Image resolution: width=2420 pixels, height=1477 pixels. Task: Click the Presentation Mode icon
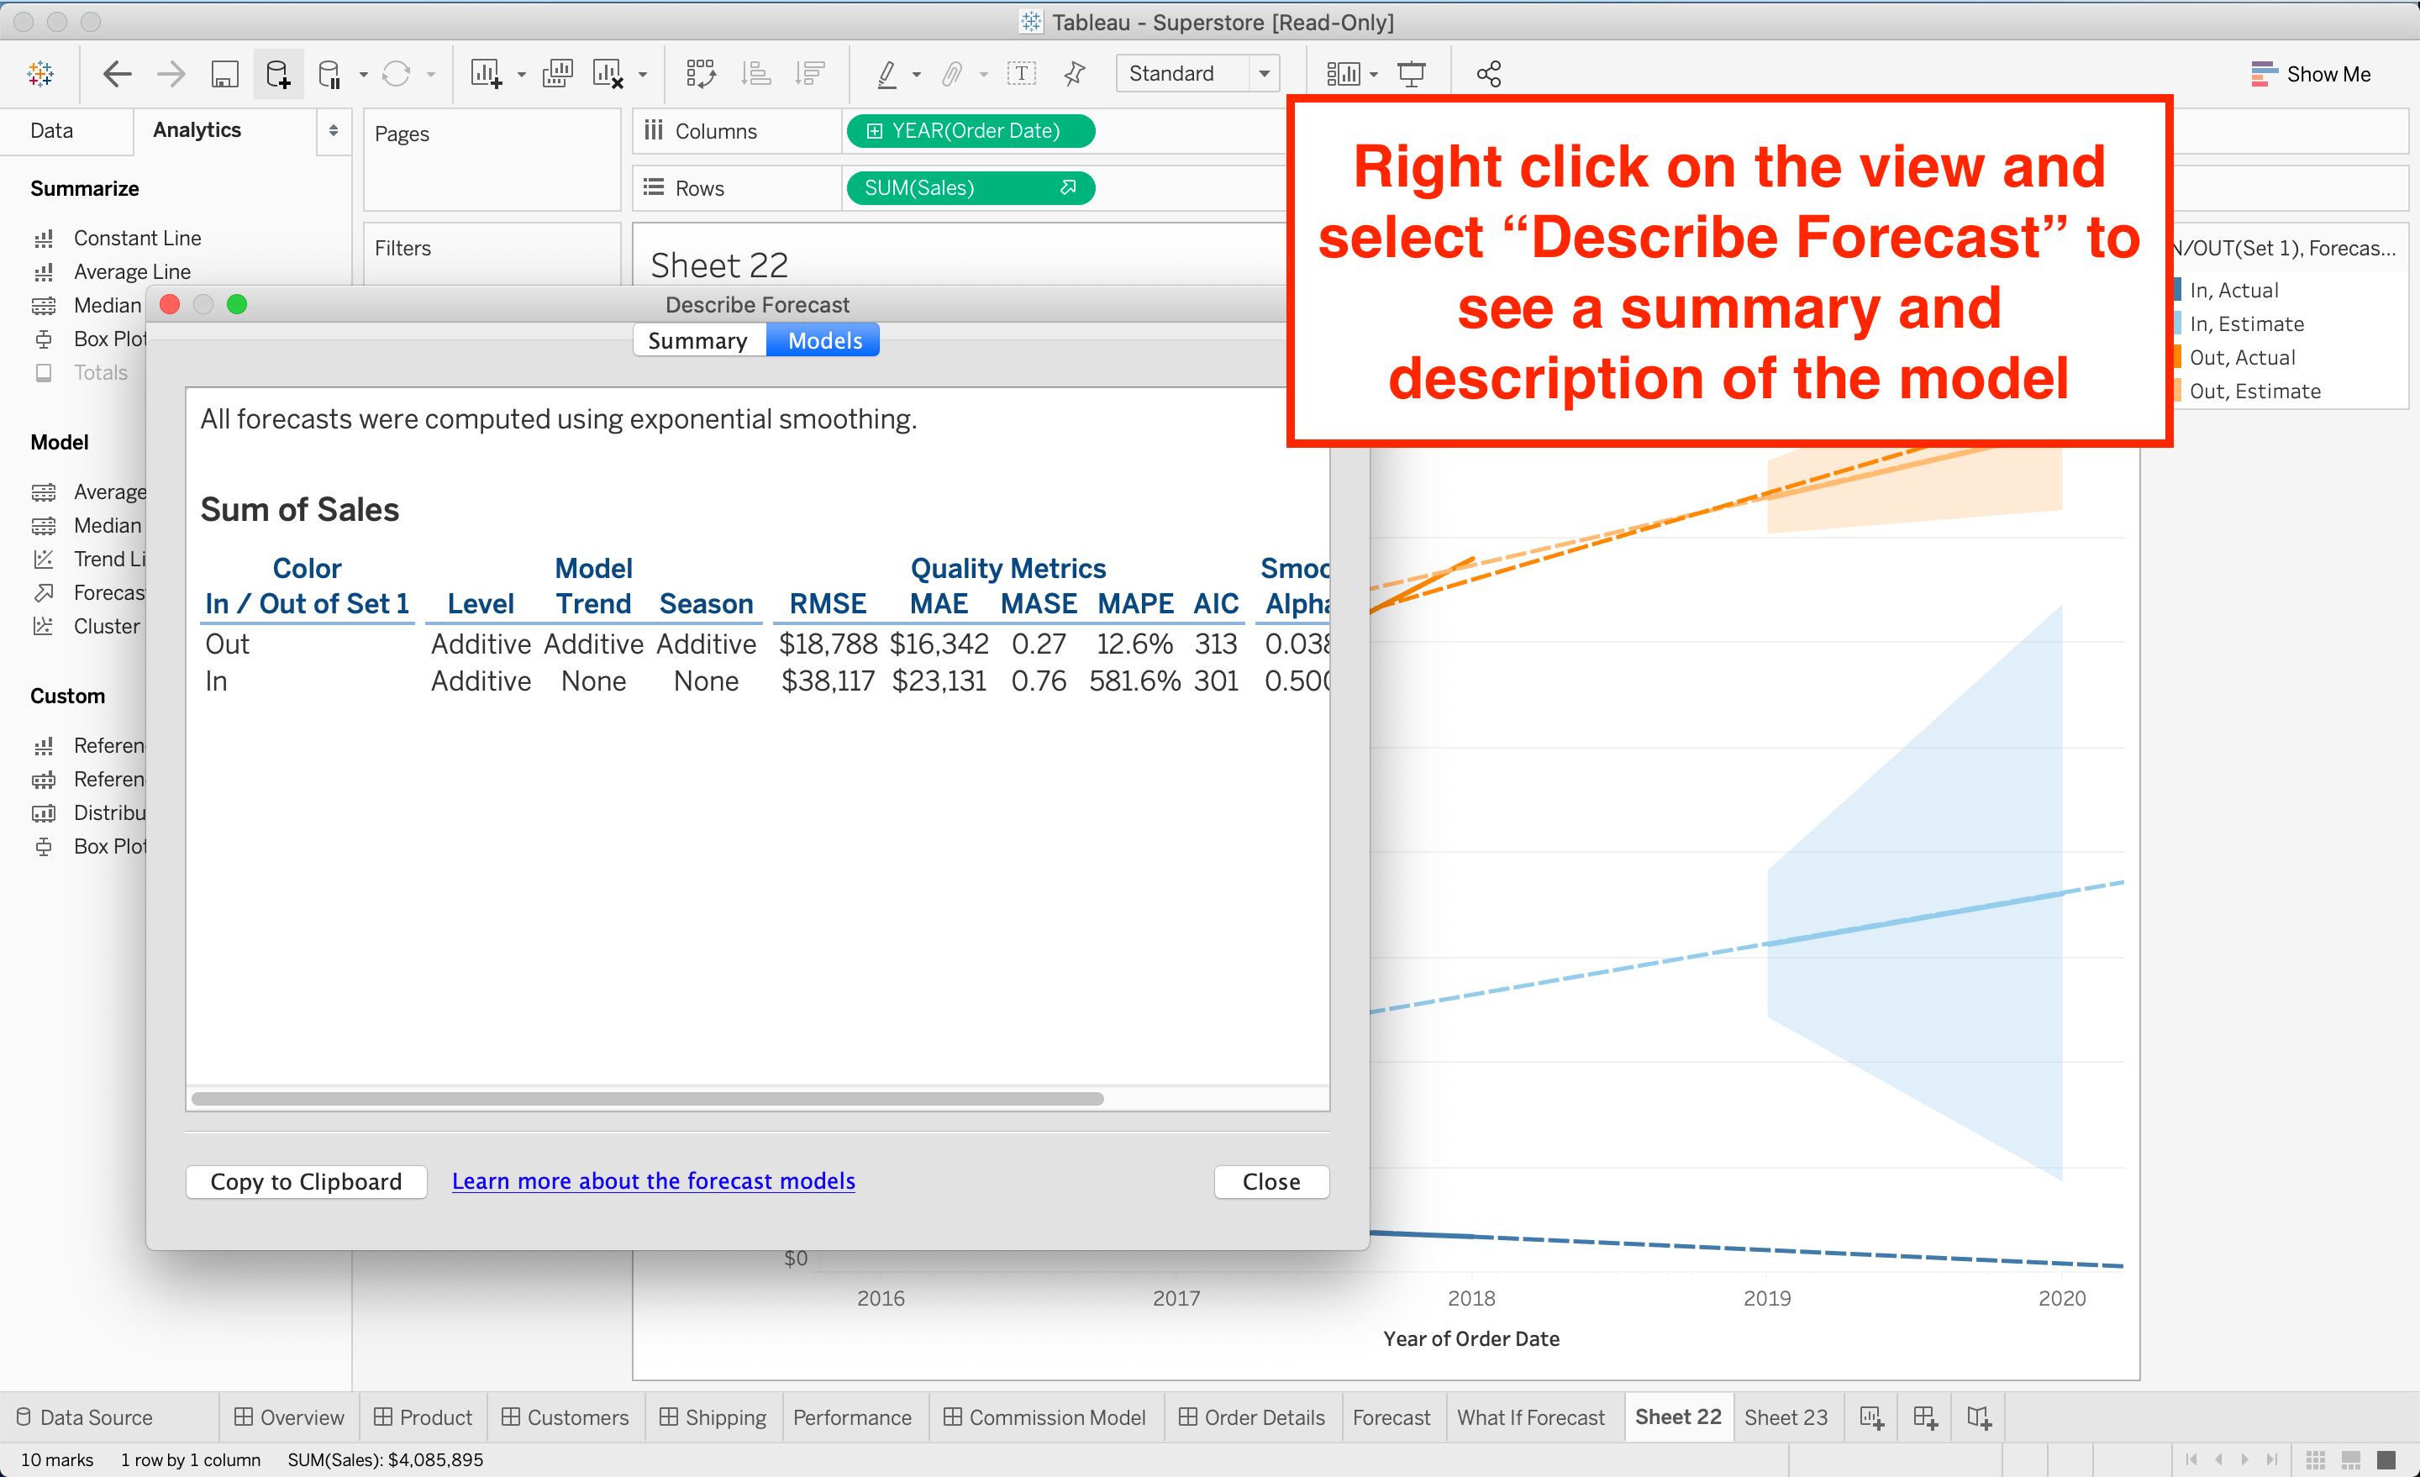[1412, 74]
